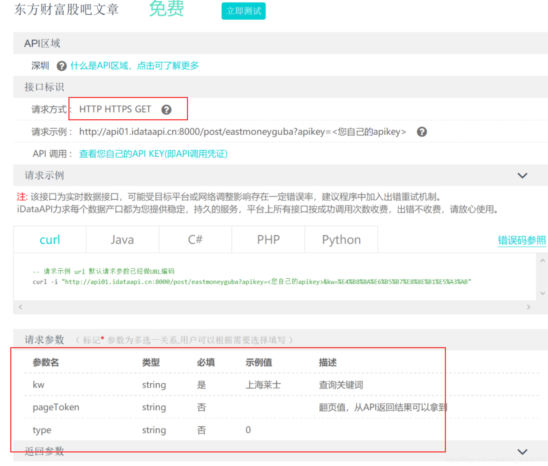Select the curl example command text

252,282
